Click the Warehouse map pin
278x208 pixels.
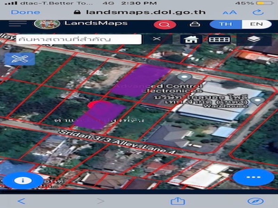point(257,101)
